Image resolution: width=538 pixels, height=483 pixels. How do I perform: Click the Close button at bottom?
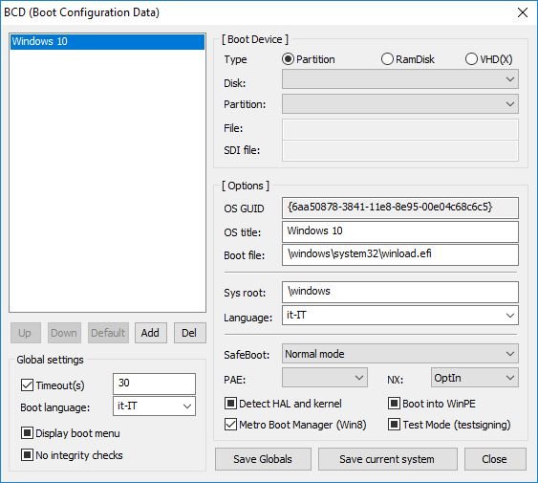click(495, 459)
